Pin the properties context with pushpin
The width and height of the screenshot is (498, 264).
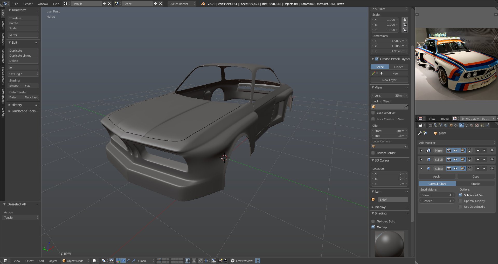coord(420,133)
